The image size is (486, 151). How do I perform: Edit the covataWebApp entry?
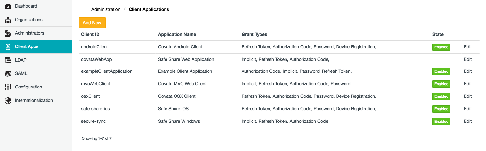[467, 59]
